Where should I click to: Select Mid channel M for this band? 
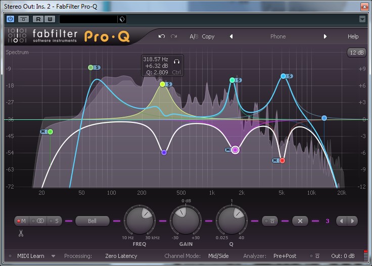pyautogui.click(x=21, y=221)
